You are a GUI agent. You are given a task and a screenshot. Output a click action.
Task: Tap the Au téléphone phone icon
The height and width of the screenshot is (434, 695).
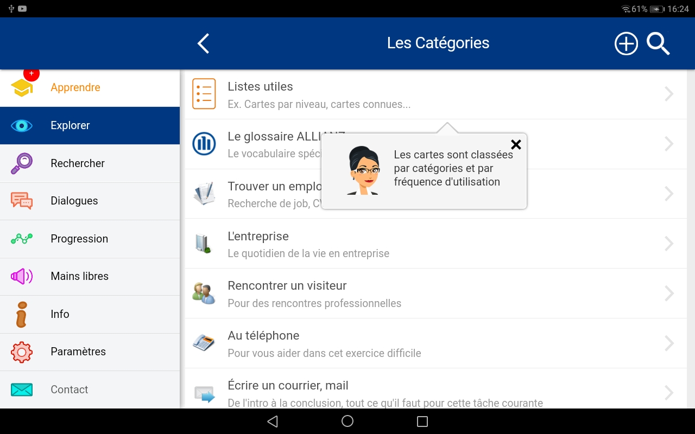pos(204,343)
